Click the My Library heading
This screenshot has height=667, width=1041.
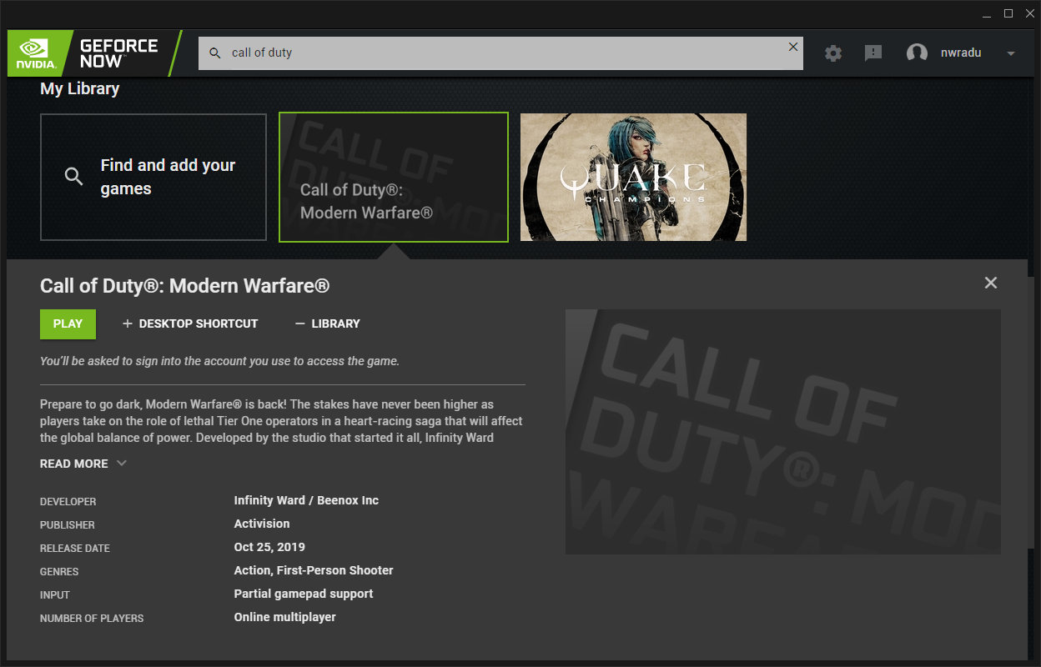80,88
